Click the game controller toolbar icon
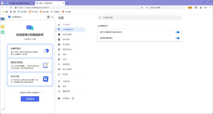Screen dimensions: 213x114 point(196,8)
